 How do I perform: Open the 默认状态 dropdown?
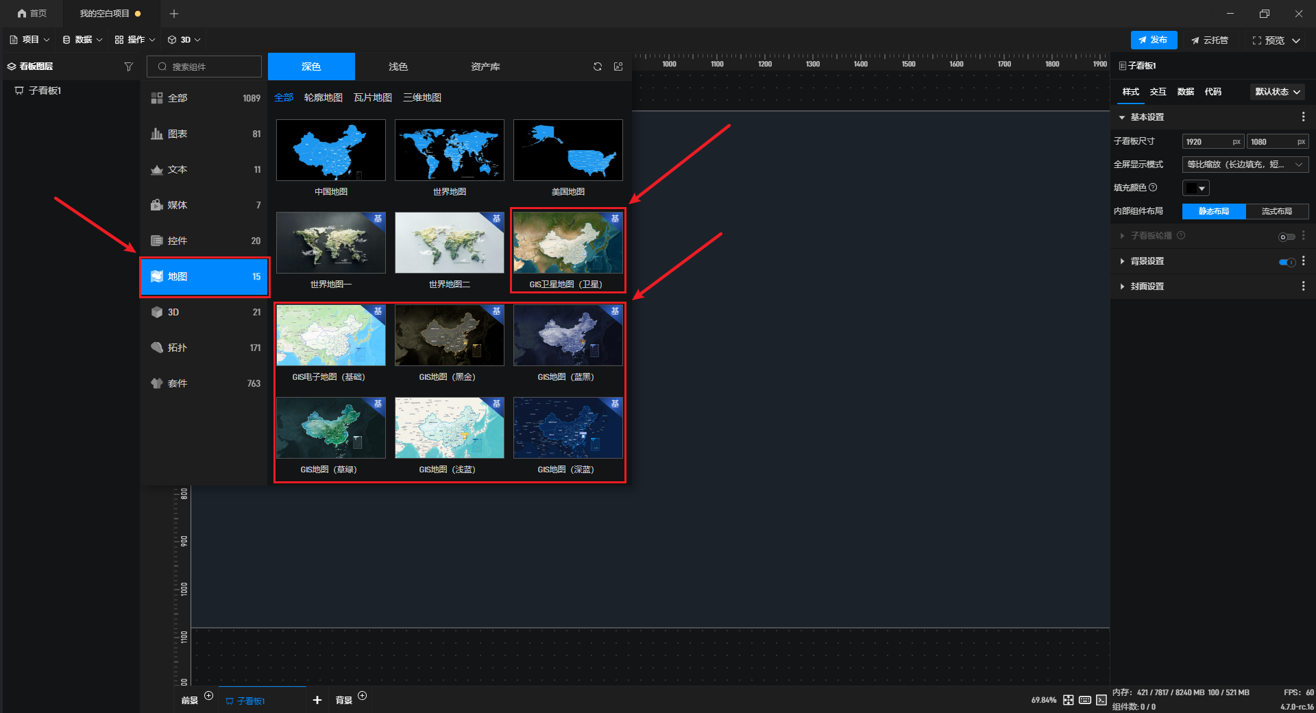coord(1277,92)
